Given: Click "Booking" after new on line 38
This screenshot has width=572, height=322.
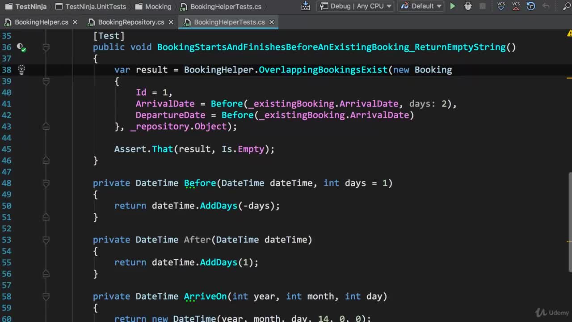Looking at the screenshot, I should point(433,69).
